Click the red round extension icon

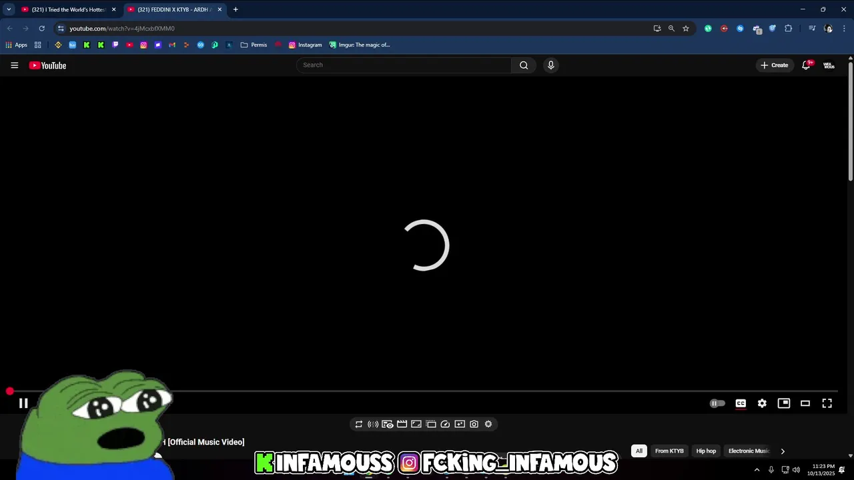click(x=724, y=29)
